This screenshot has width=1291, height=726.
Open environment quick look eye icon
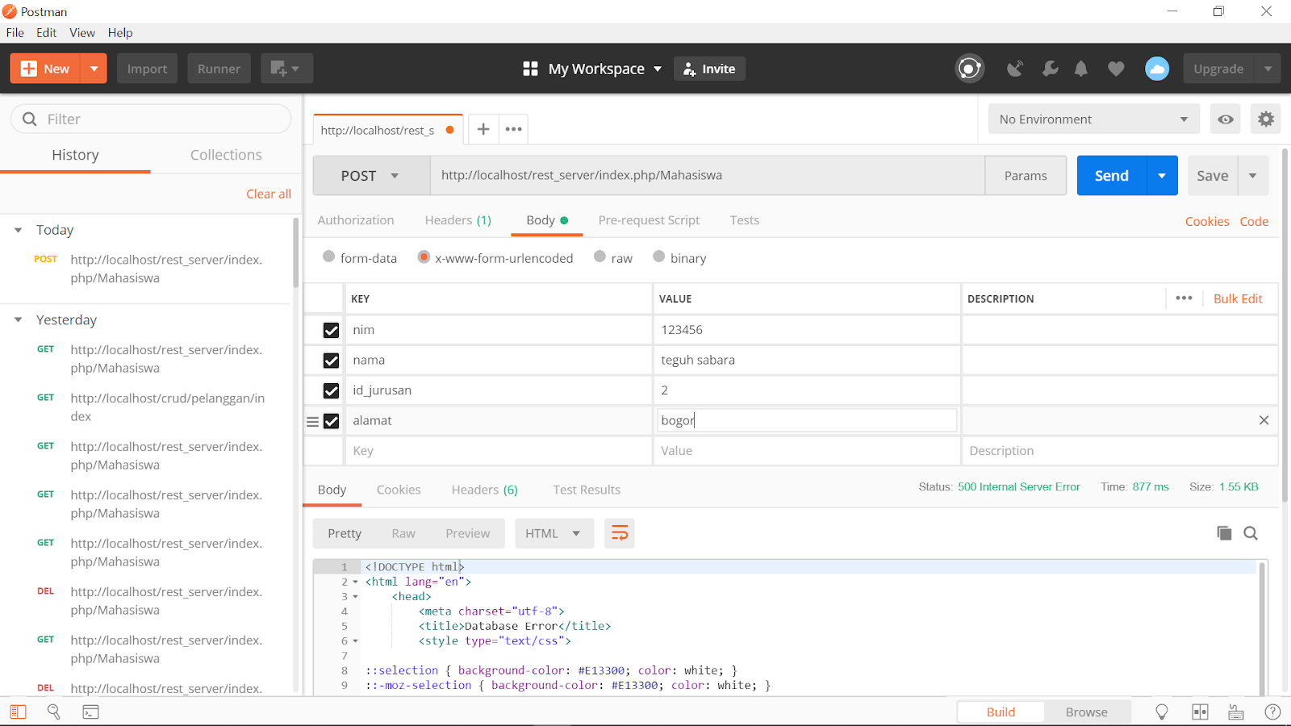pos(1226,119)
